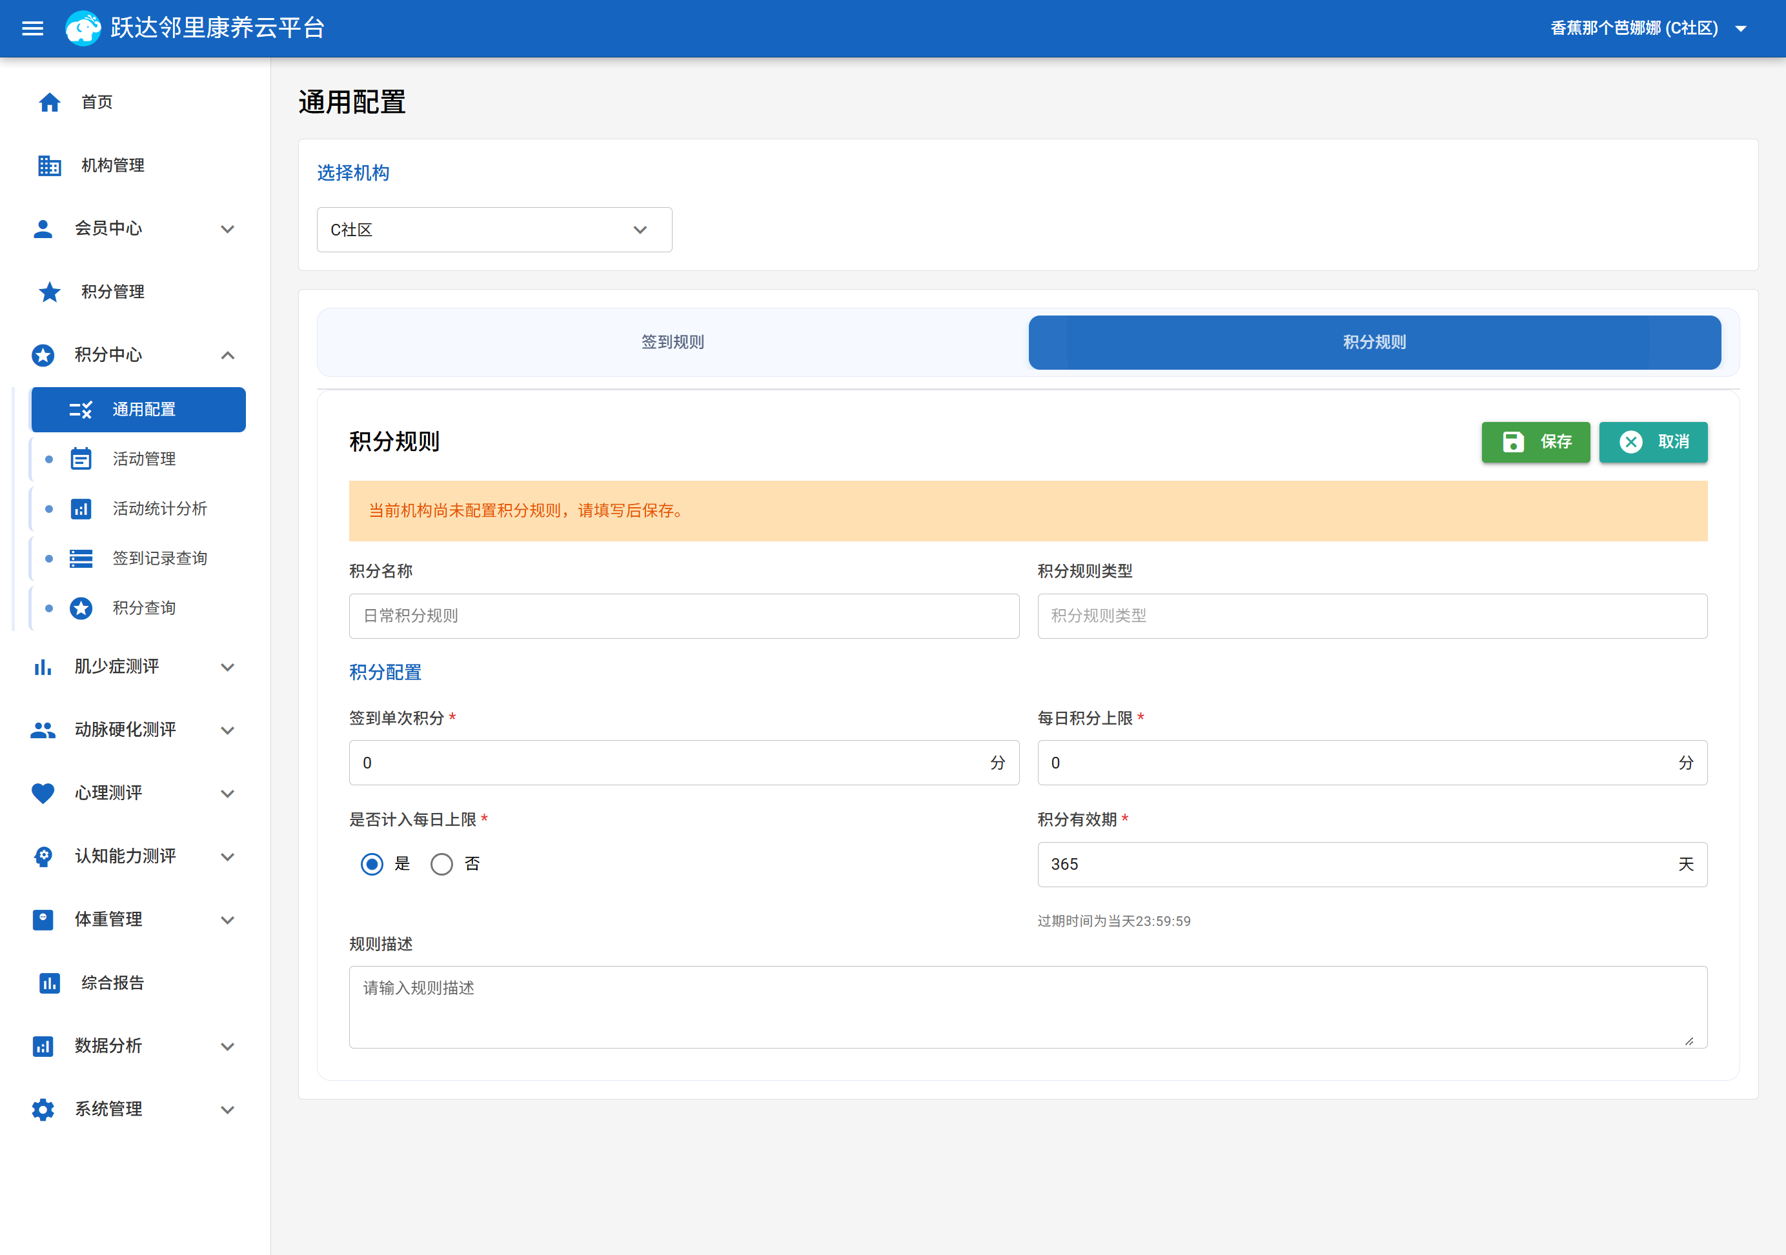
Task: Click the analytics icon for 数据分析
Action: (x=43, y=1047)
